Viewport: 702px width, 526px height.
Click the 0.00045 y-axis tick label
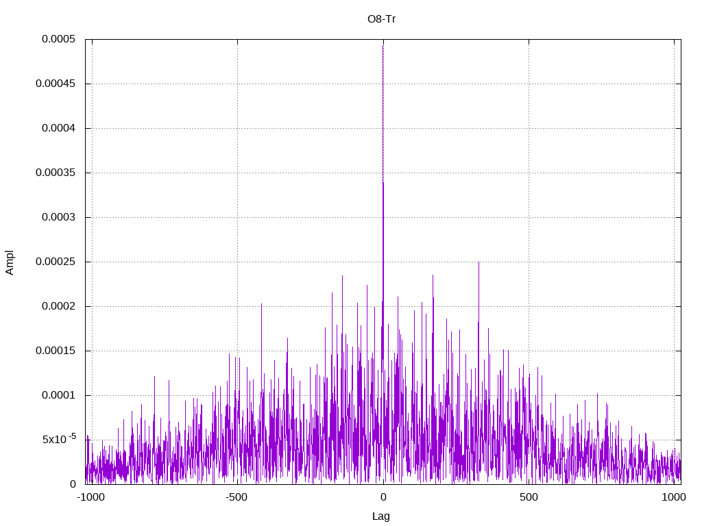tap(56, 84)
